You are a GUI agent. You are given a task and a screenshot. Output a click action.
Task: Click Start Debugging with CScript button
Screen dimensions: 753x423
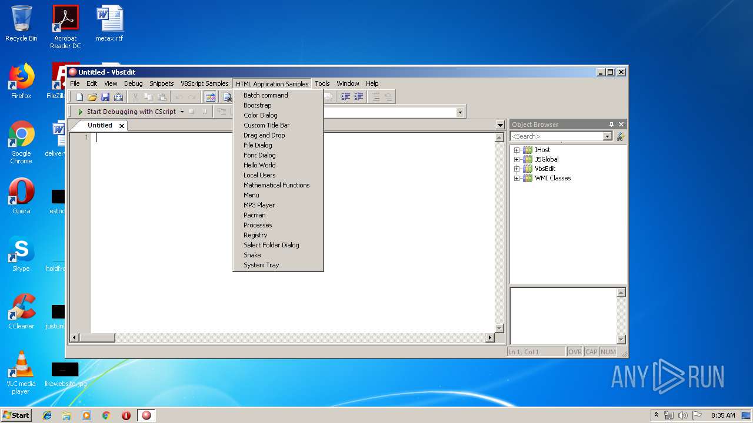(126, 112)
